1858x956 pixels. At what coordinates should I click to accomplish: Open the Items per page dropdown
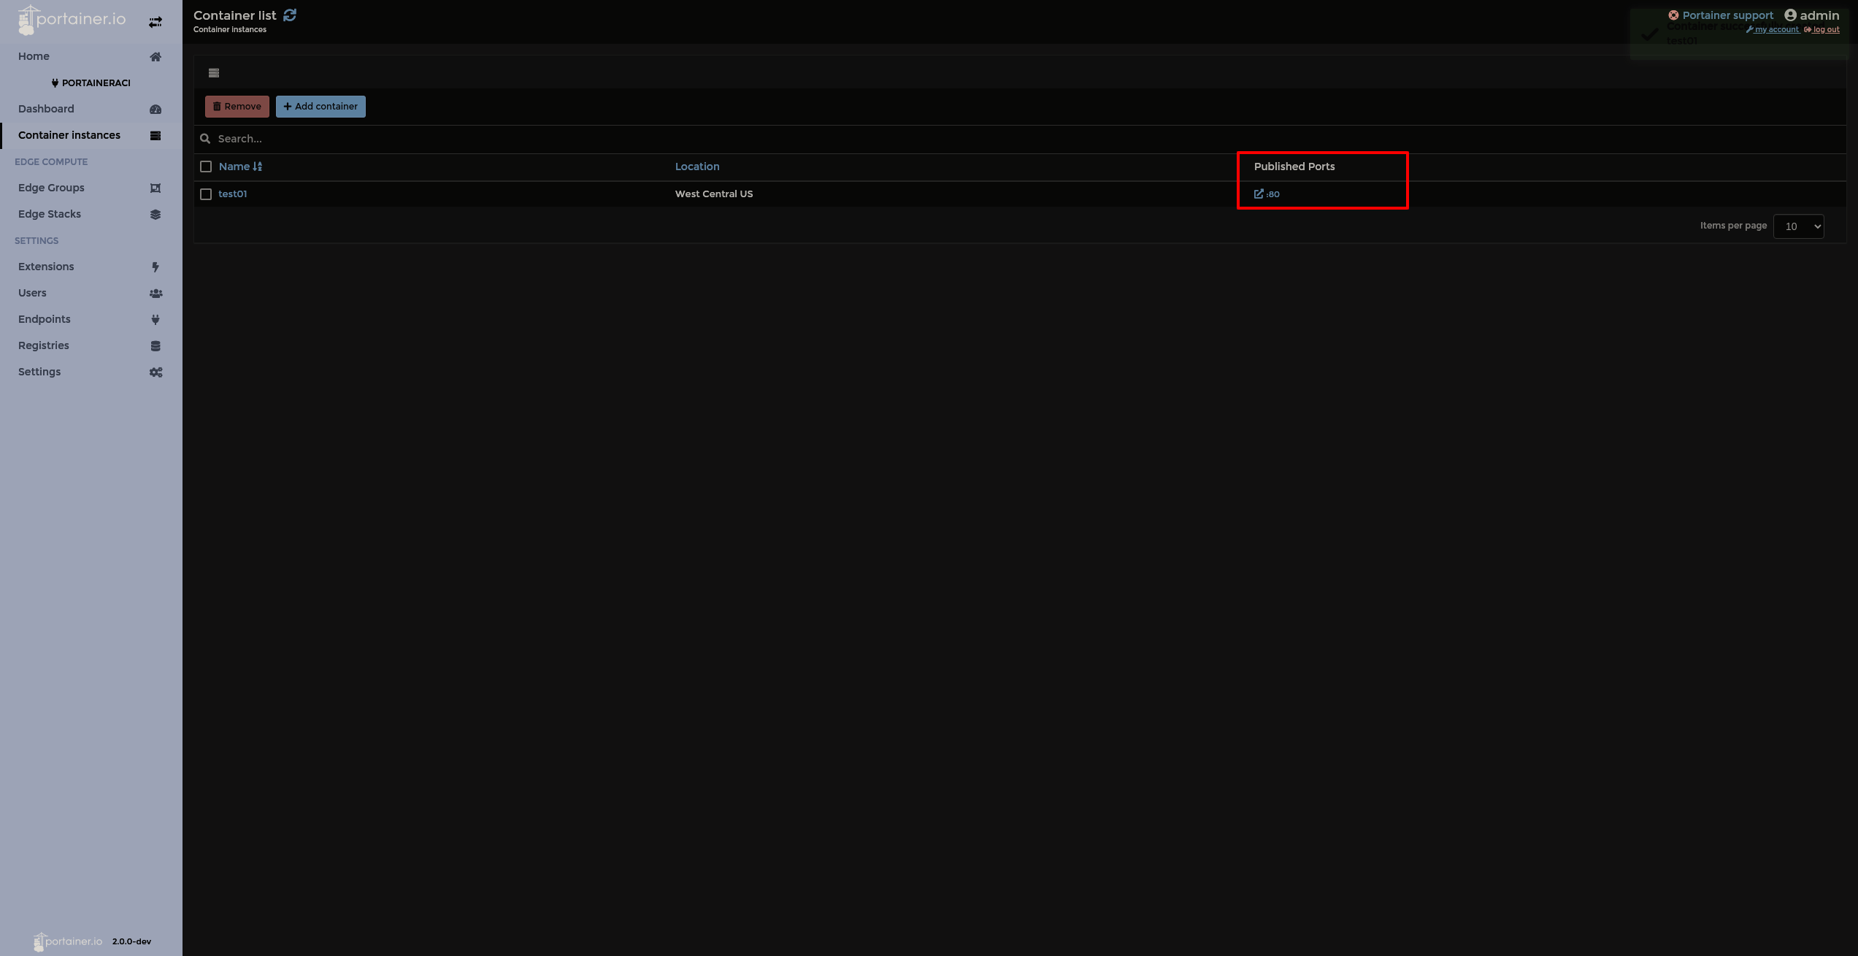(x=1798, y=226)
